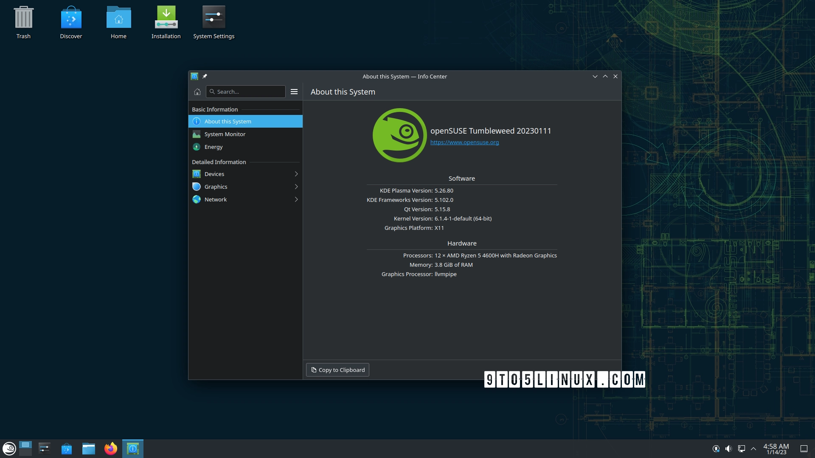Click inside the Search field

click(245, 92)
